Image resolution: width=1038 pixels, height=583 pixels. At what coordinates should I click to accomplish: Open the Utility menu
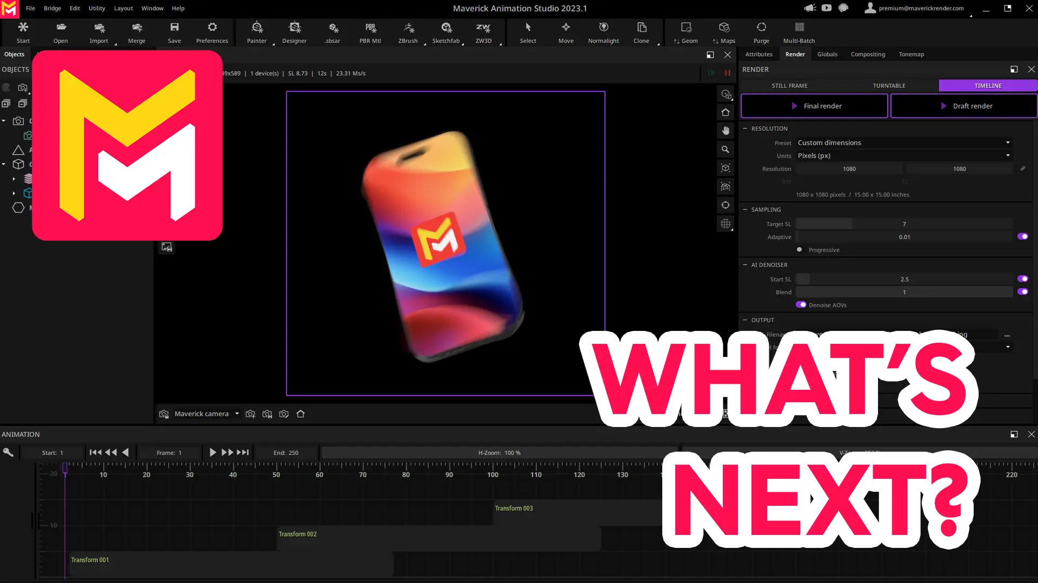click(96, 8)
